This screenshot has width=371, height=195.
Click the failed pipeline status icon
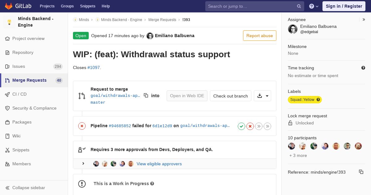82,126
